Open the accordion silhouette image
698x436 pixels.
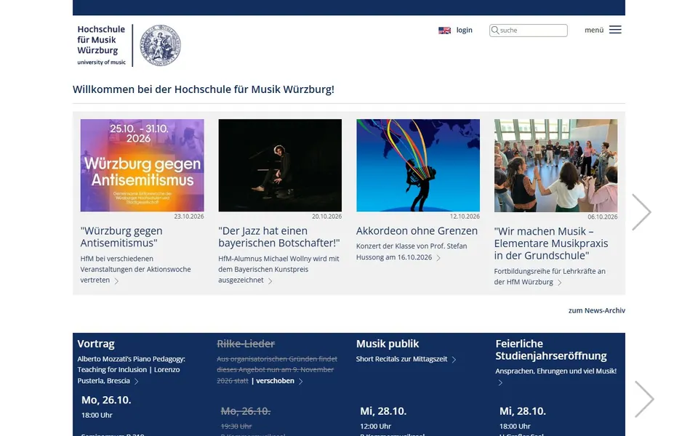coord(418,165)
